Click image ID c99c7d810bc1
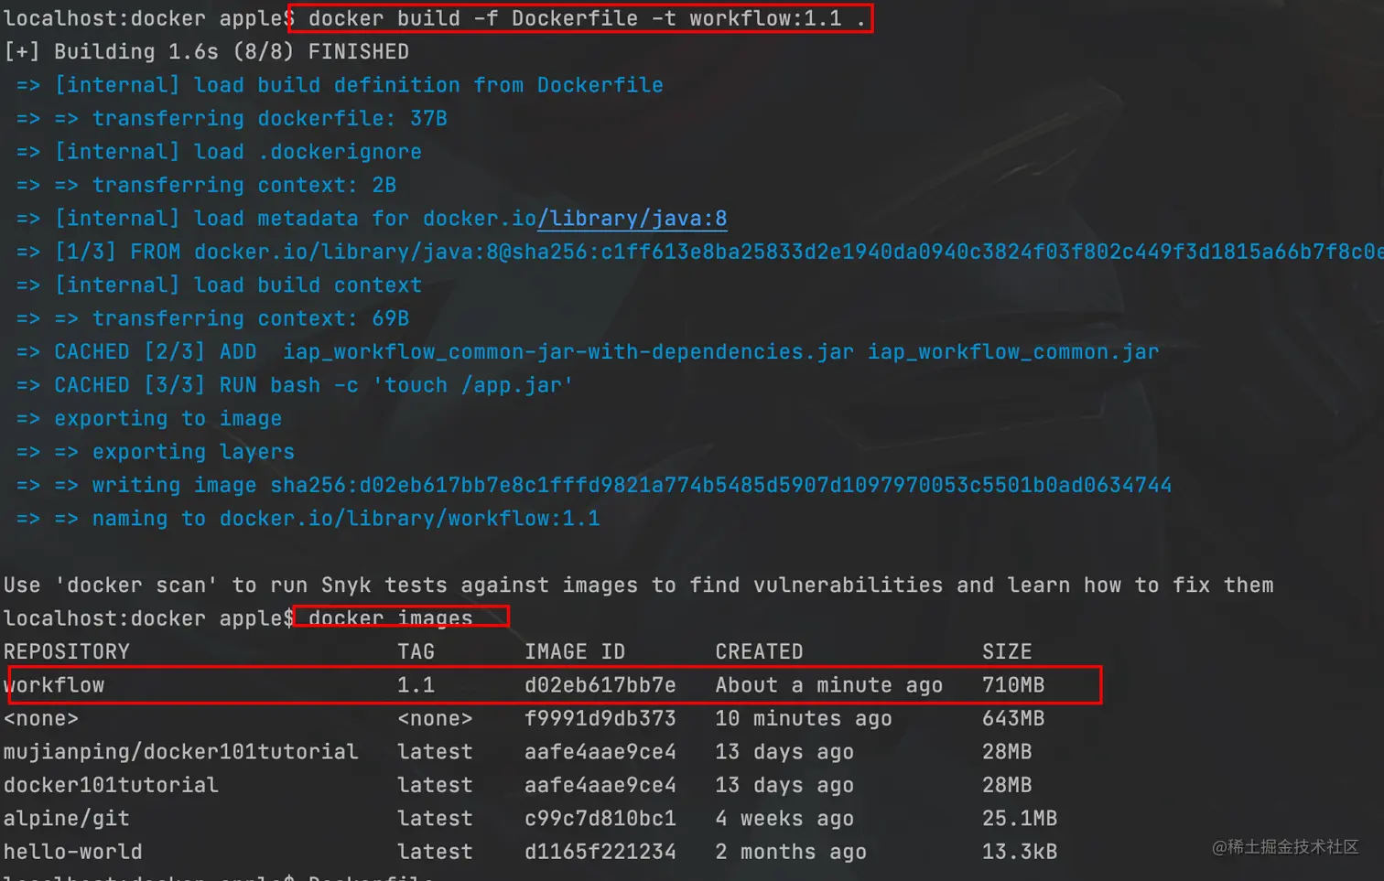The image size is (1384, 881). click(600, 819)
